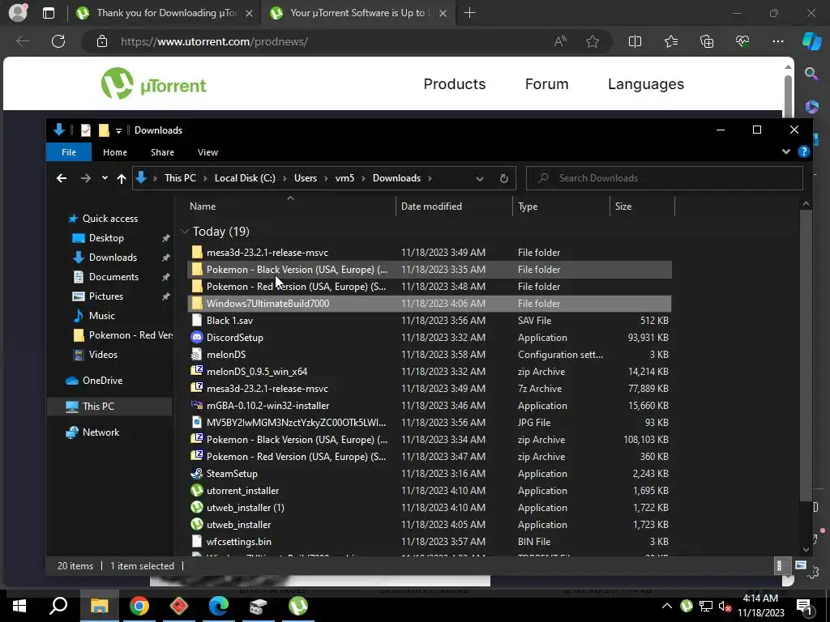Open Languages link on uTorrent site
This screenshot has width=830, height=622.
click(x=646, y=84)
